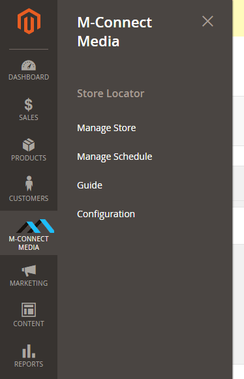
Task: Open the Sales dollar sign icon
Action: point(29,104)
